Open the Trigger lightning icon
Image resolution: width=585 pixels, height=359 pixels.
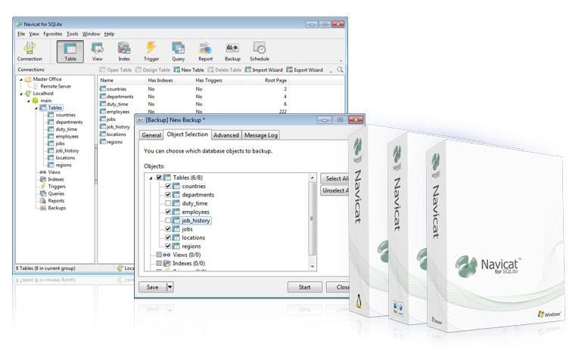(x=151, y=51)
